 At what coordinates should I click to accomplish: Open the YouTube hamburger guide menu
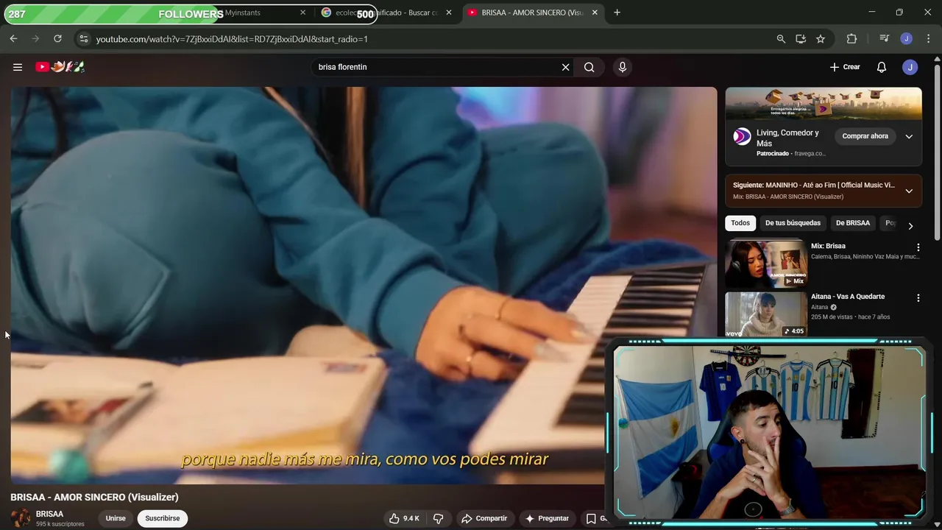tap(18, 67)
